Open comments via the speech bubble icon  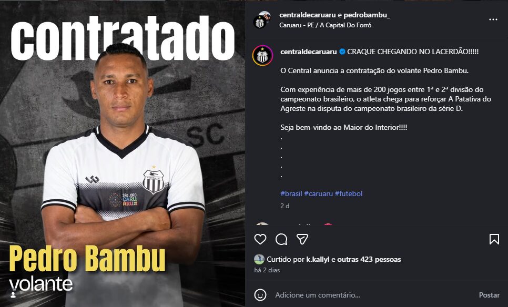click(x=281, y=239)
